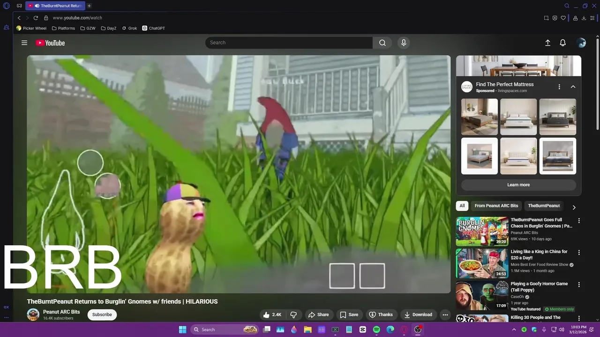Open the DayZ bookmarks folder
Viewport: 600px width, 337px height.
pos(108,28)
